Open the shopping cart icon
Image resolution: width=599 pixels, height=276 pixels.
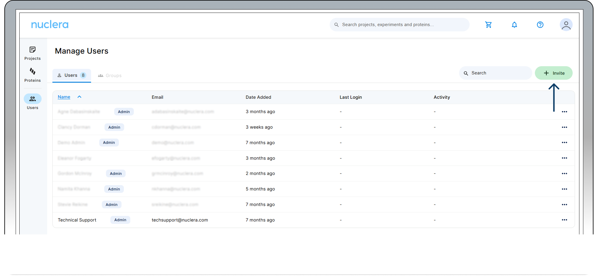[x=488, y=25]
